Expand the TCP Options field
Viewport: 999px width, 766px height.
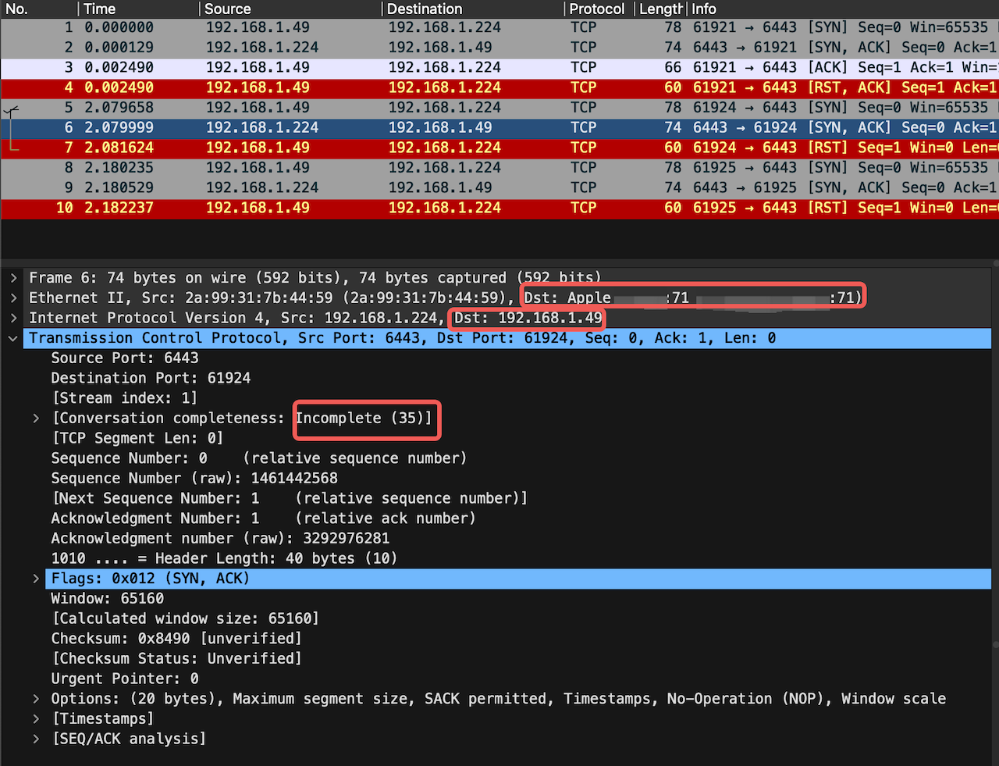36,699
